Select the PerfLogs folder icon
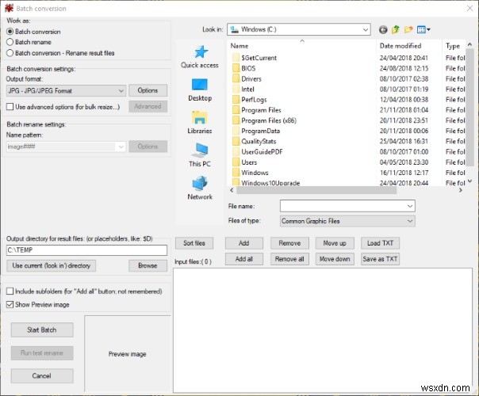Viewport: 479px width, 396px height. [236, 100]
